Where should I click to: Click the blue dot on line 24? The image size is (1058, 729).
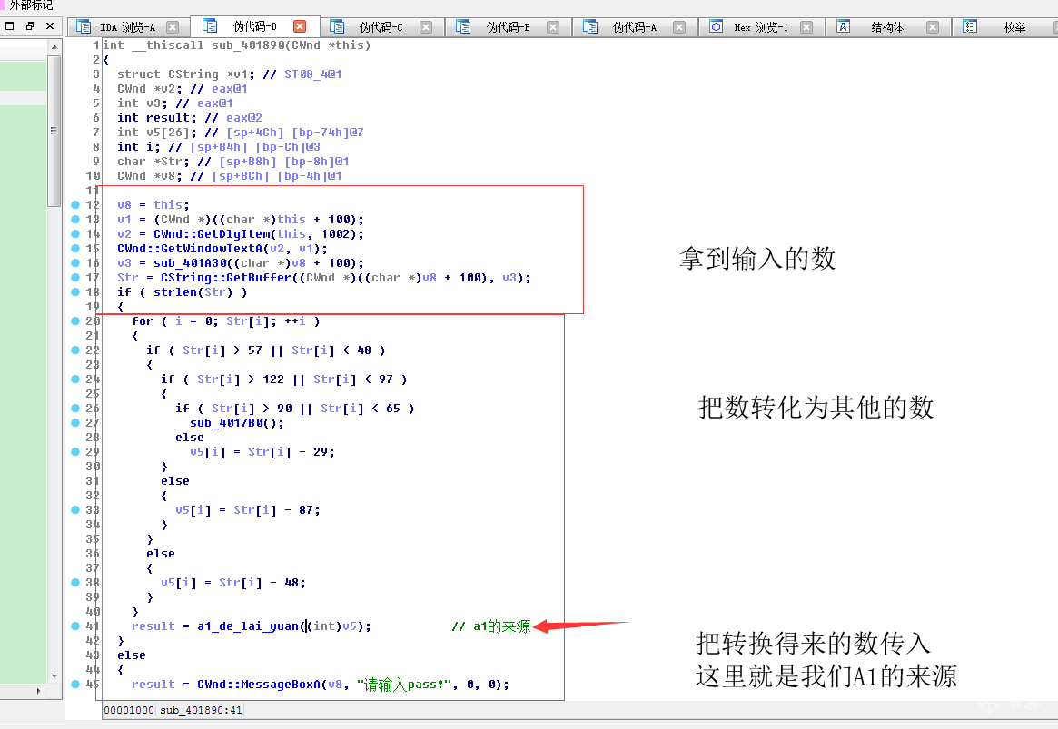(x=75, y=379)
